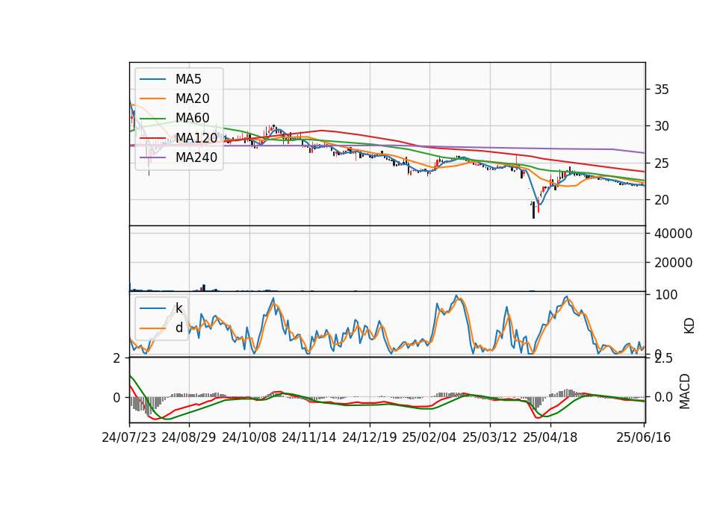
Task: Click the date label 25/02/04
Action: [429, 437]
